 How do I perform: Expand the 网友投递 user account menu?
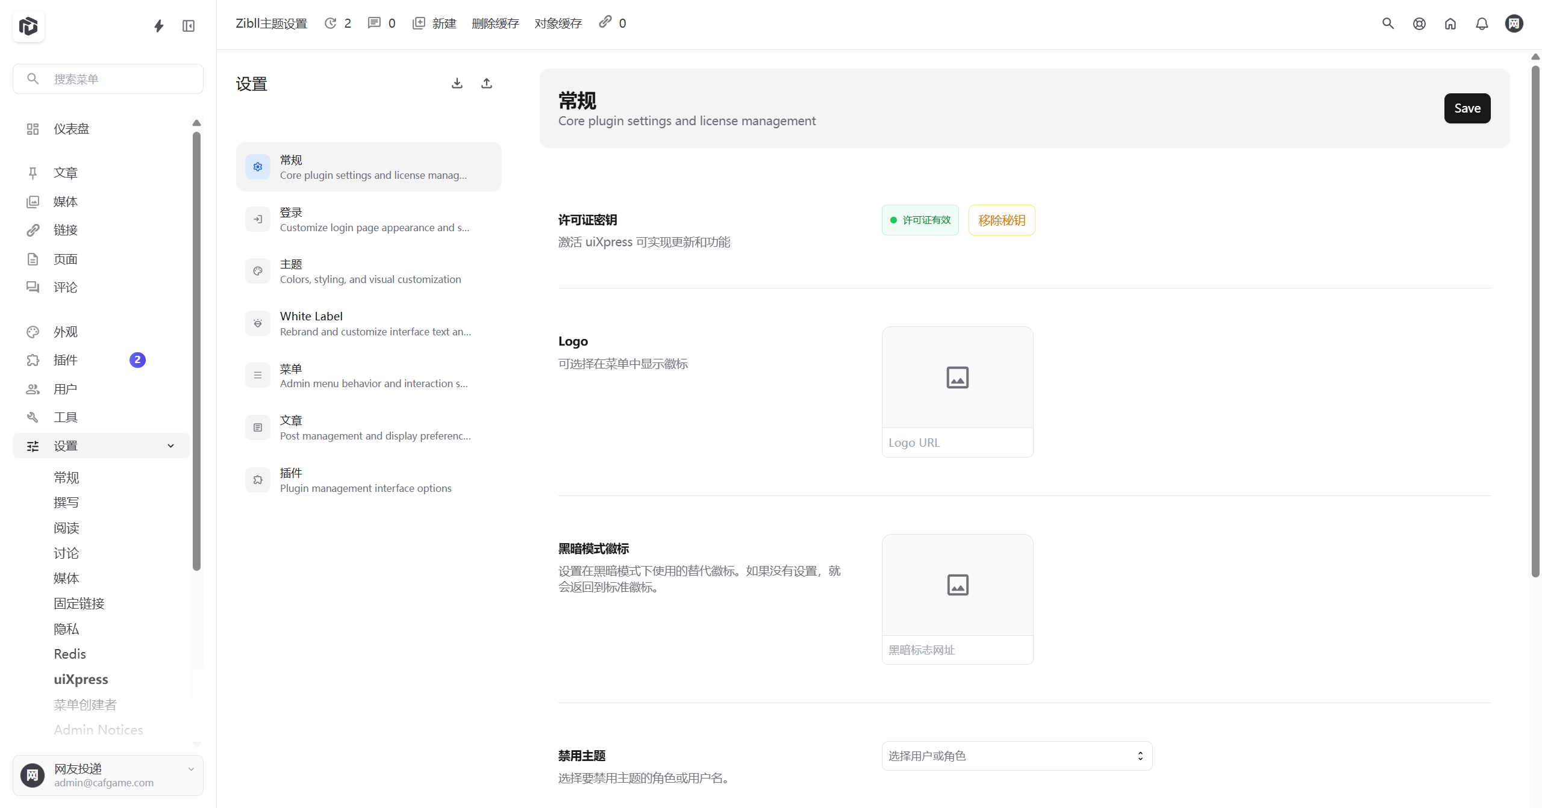191,769
